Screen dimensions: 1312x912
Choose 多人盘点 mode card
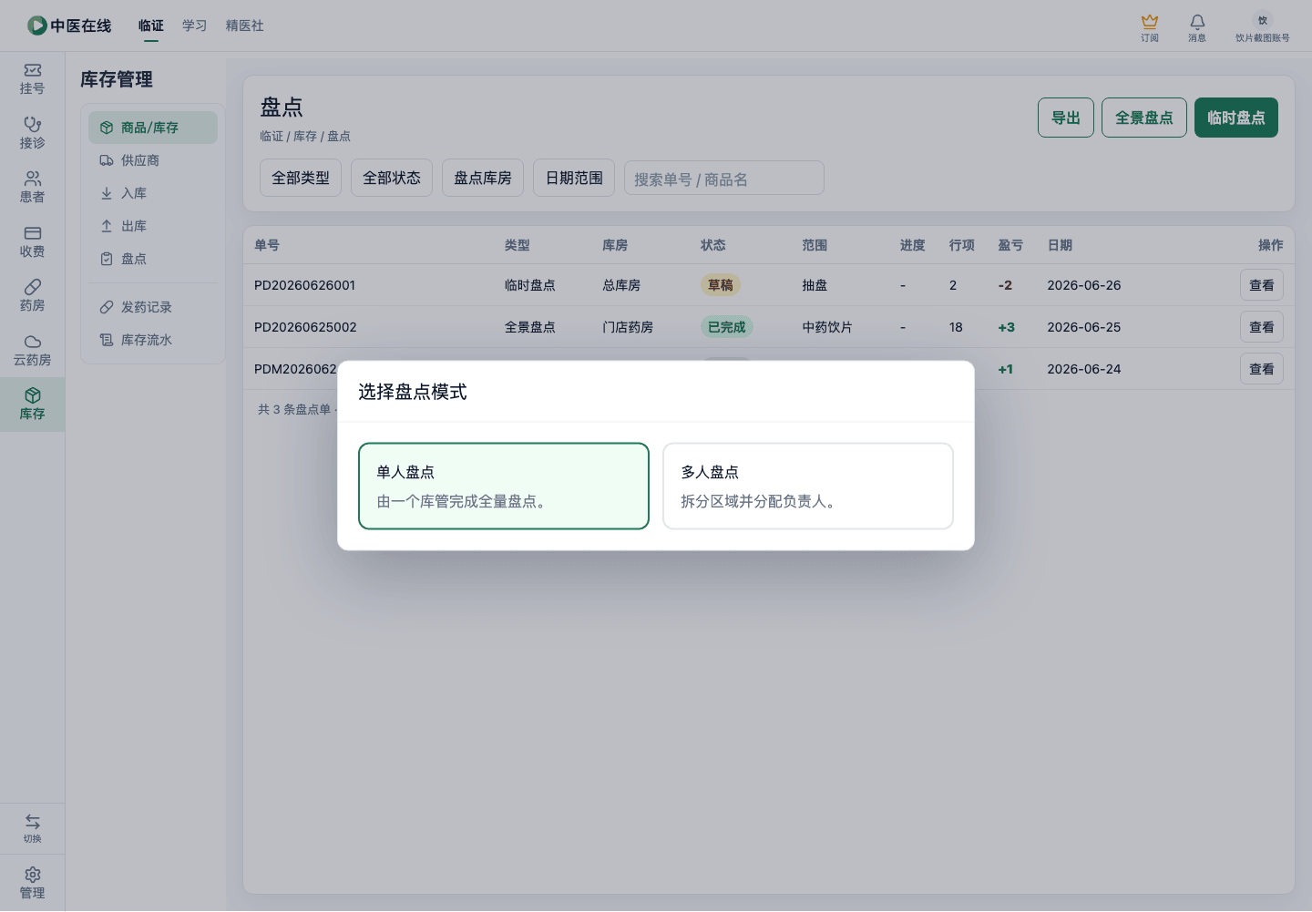pos(808,487)
